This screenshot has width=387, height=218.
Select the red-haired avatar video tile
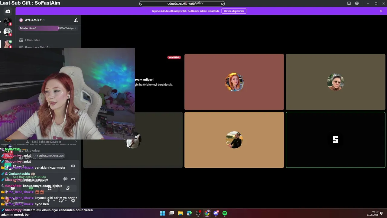tap(234, 82)
